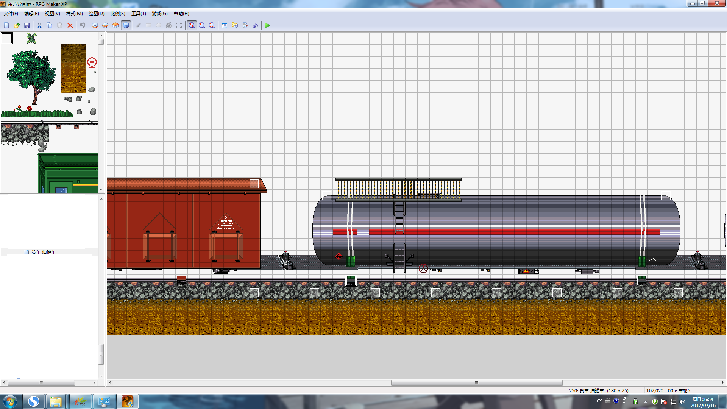Start playtest with green play button
This screenshot has height=409, width=727.
click(x=268, y=25)
